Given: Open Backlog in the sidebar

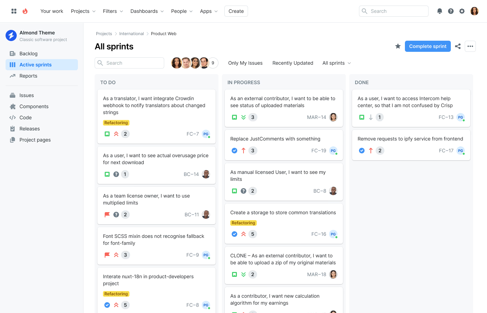Looking at the screenshot, I should click(x=29, y=54).
